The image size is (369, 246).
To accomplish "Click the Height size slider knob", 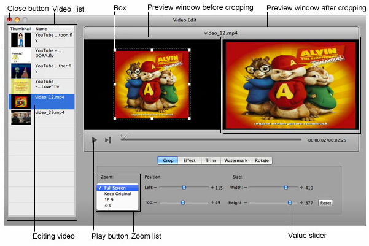I will [x=290, y=202].
